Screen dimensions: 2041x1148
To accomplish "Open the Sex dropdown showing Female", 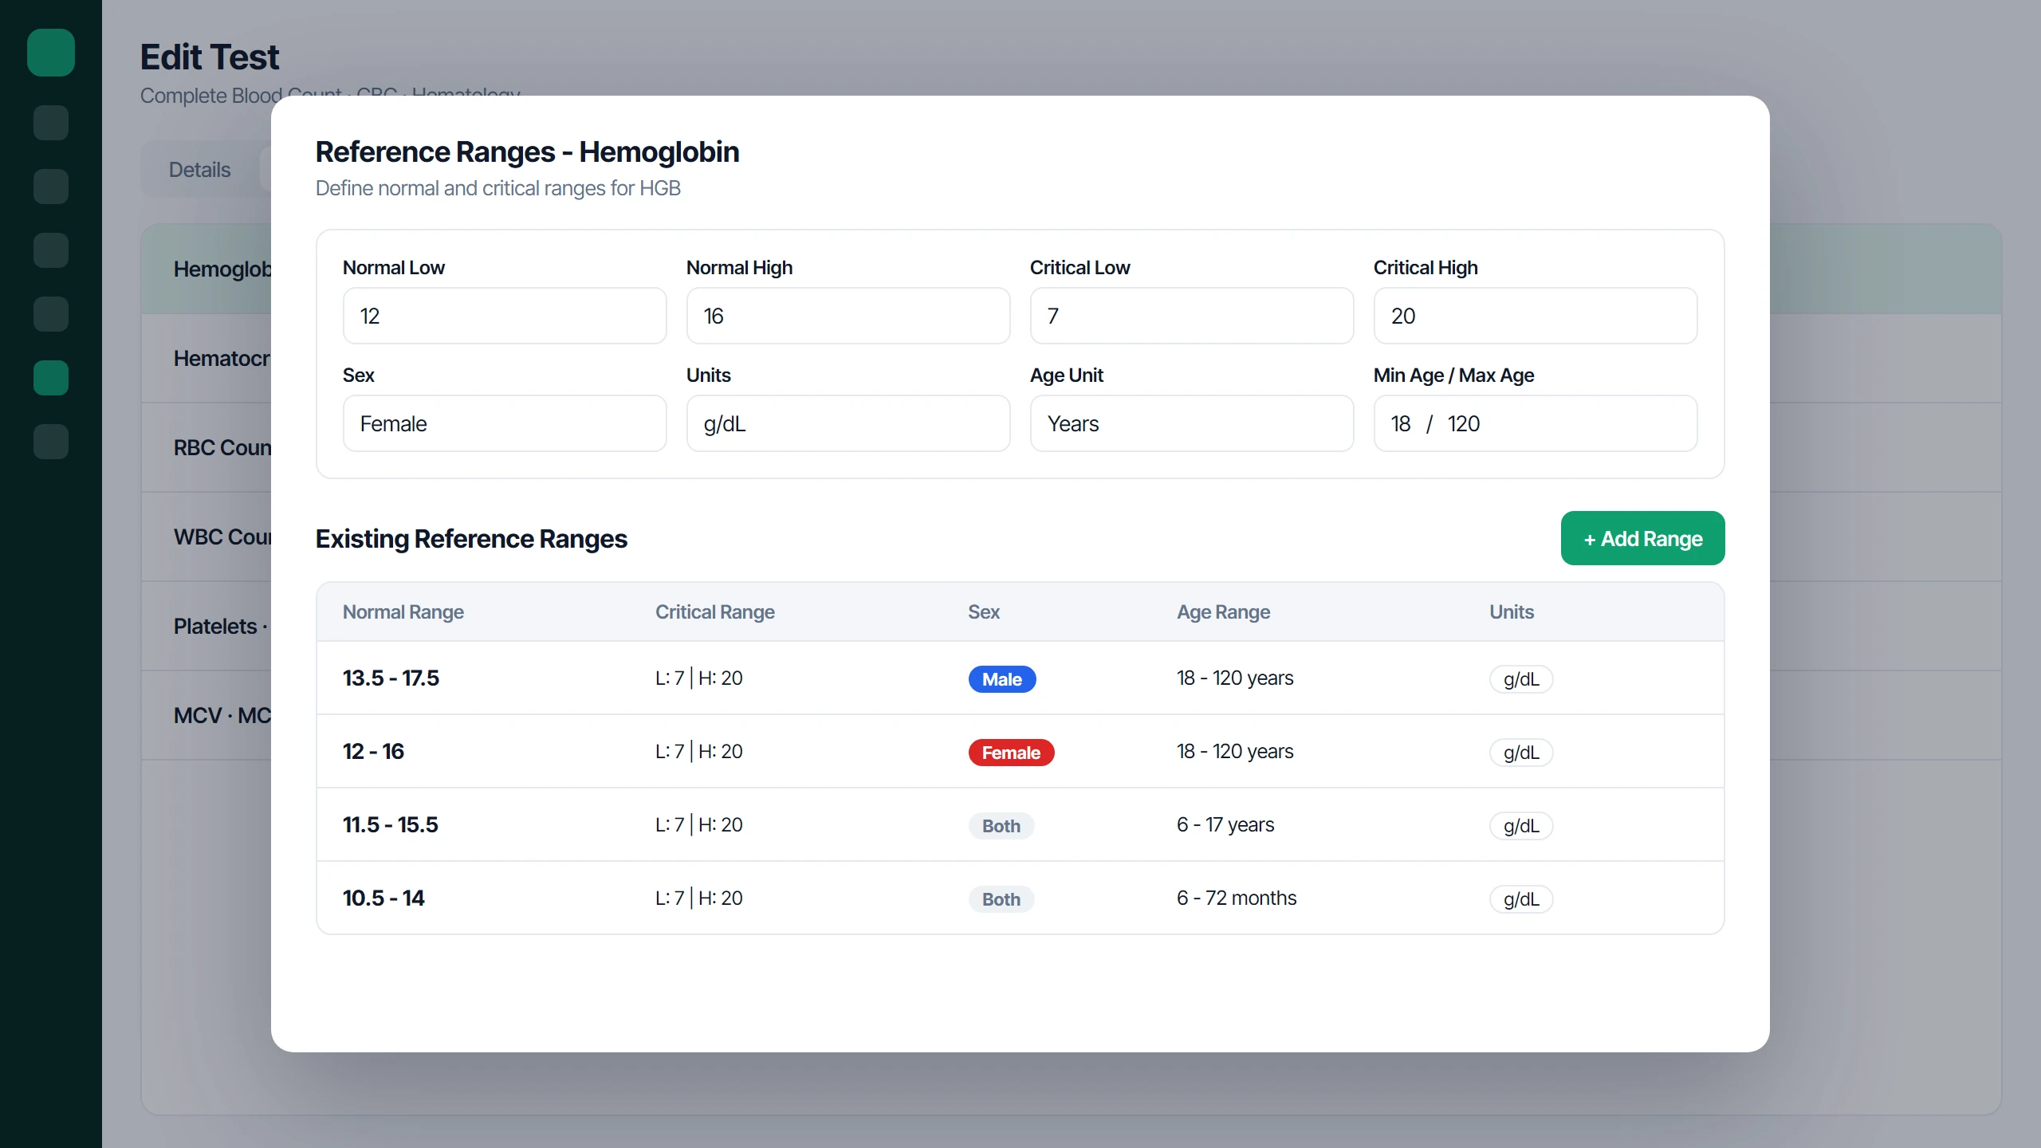I will coord(505,423).
